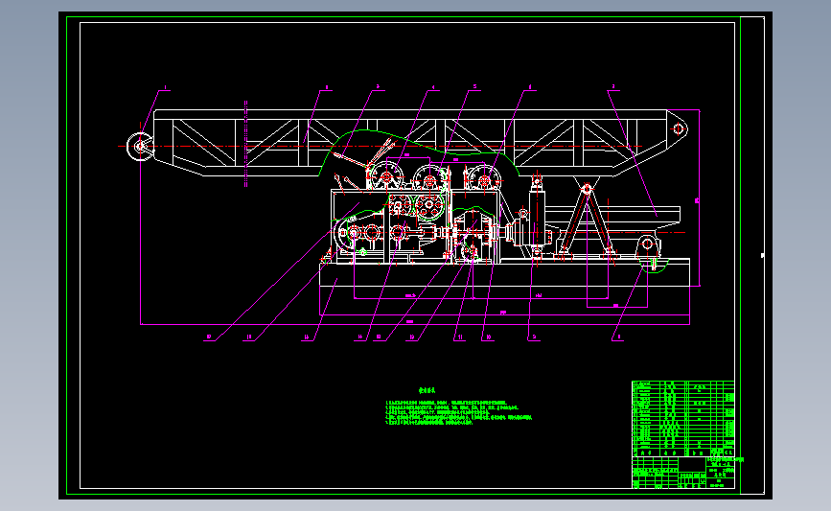
Task: Click part callout number 11 below the gearbox
Action: [x=460, y=337]
